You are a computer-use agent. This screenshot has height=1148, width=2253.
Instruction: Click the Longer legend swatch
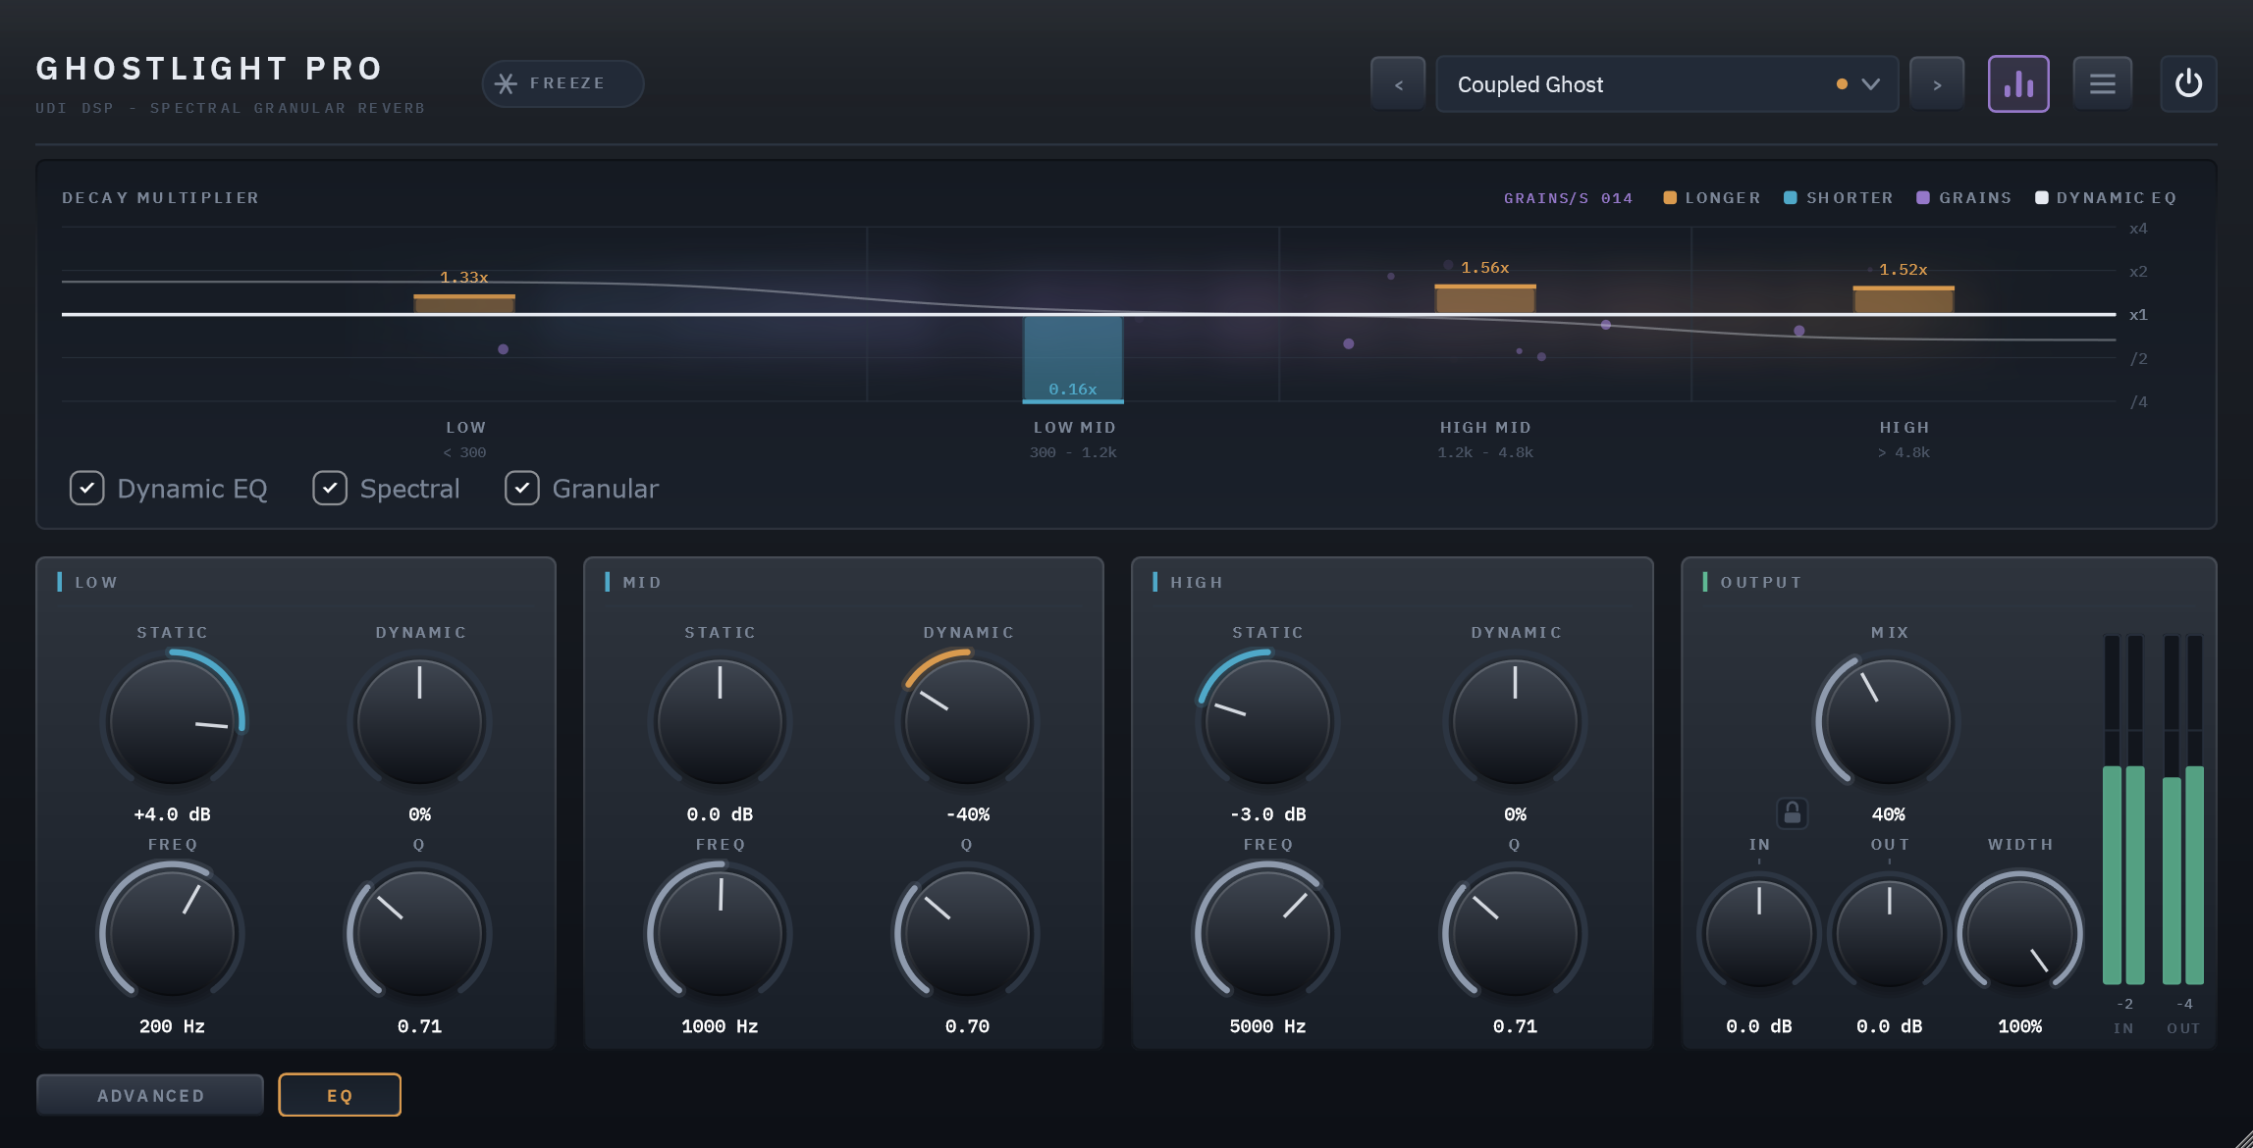1670,198
